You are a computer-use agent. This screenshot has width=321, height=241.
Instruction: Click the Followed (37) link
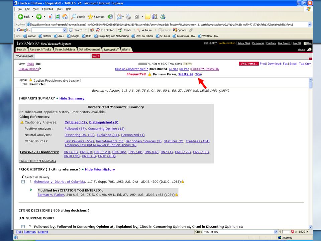click(x=75, y=129)
